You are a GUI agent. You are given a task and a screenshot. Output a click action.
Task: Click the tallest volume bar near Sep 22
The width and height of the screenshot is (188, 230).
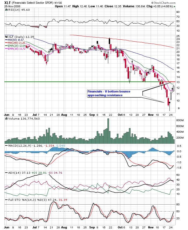coord(108,131)
